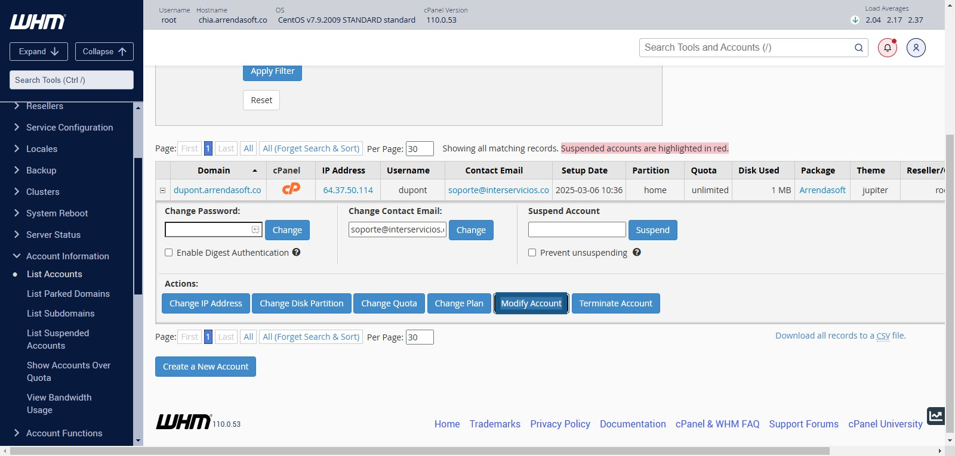Image resolution: width=955 pixels, height=456 pixels.
Task: Check Prevent unsuspending option
Action: click(532, 252)
